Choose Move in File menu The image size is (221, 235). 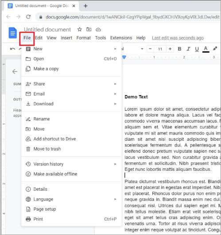click(71, 129)
